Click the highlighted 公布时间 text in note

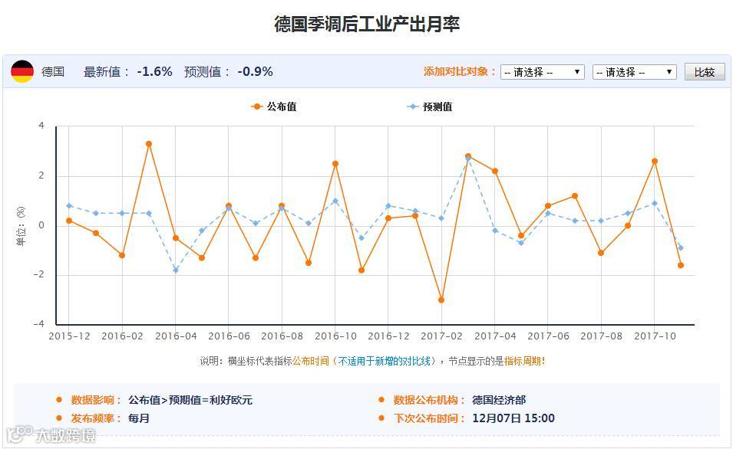(x=310, y=361)
